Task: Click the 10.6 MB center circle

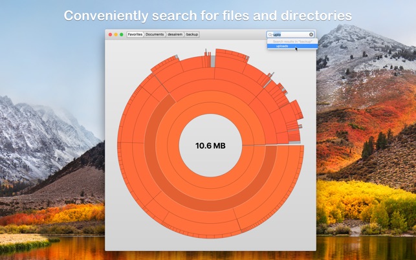Action: tap(210, 146)
